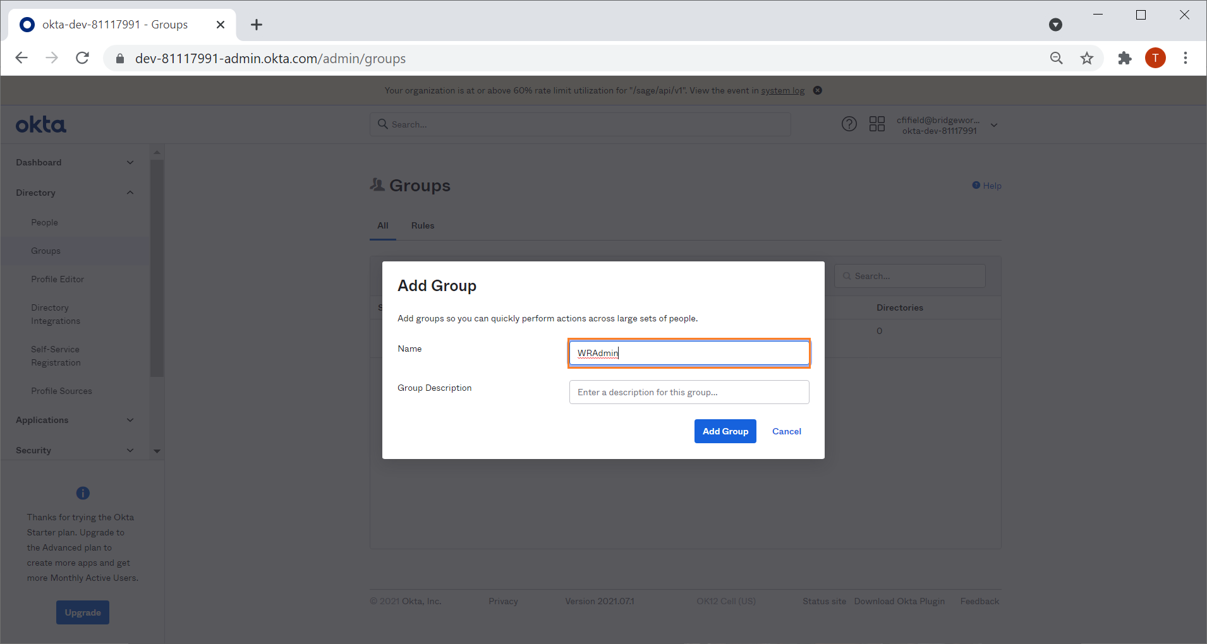Screen dimensions: 1207x644
Task: Click the top Okta search box
Action: click(580, 124)
